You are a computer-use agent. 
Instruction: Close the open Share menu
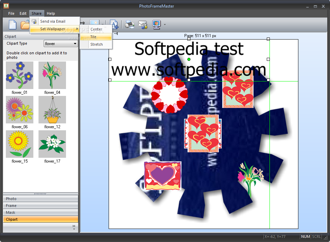tap(37, 13)
